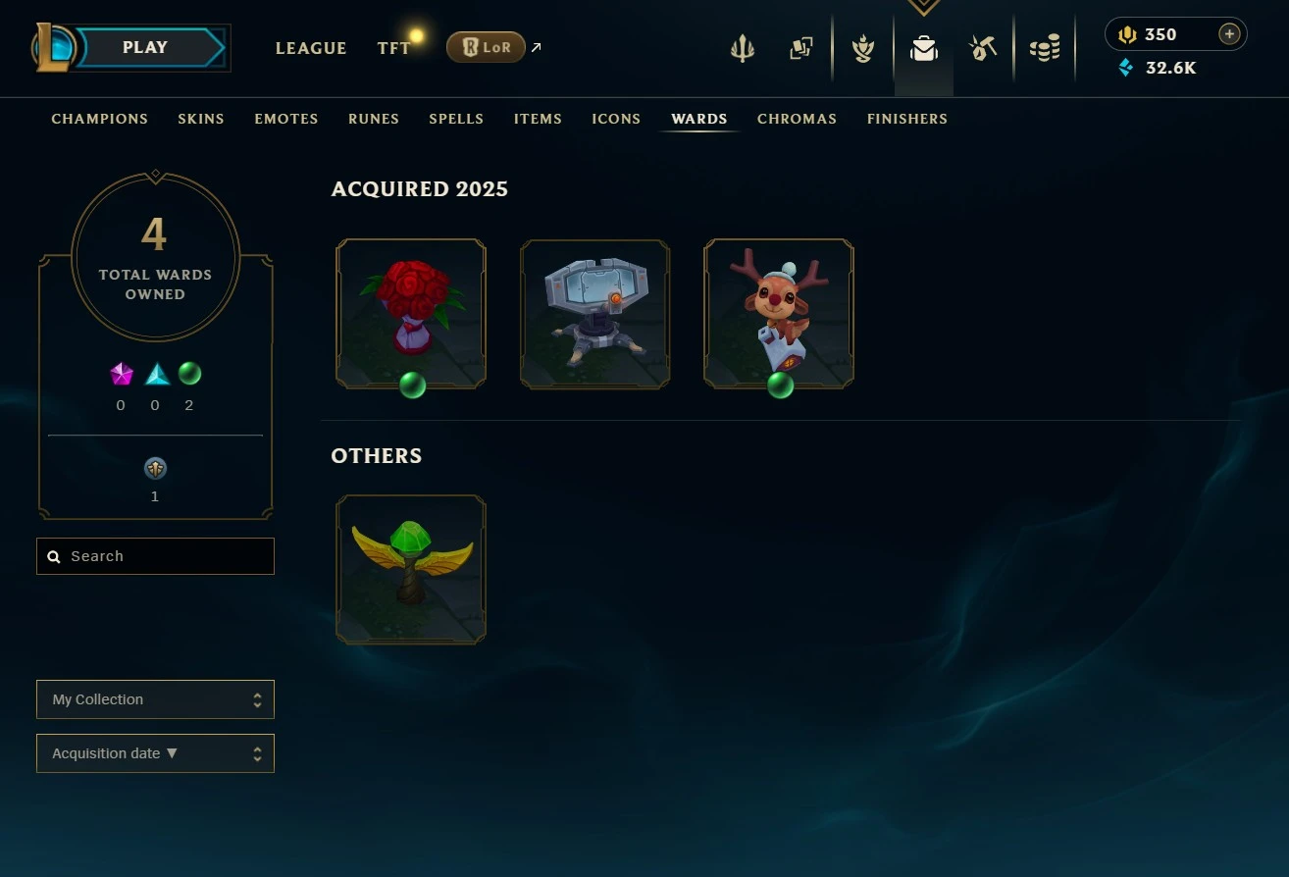
Task: Open the Challenges crest icon
Action: pos(863,48)
